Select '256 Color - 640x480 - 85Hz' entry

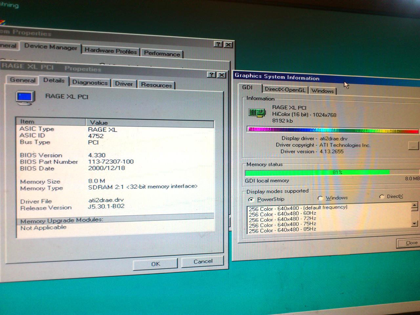[282, 230]
